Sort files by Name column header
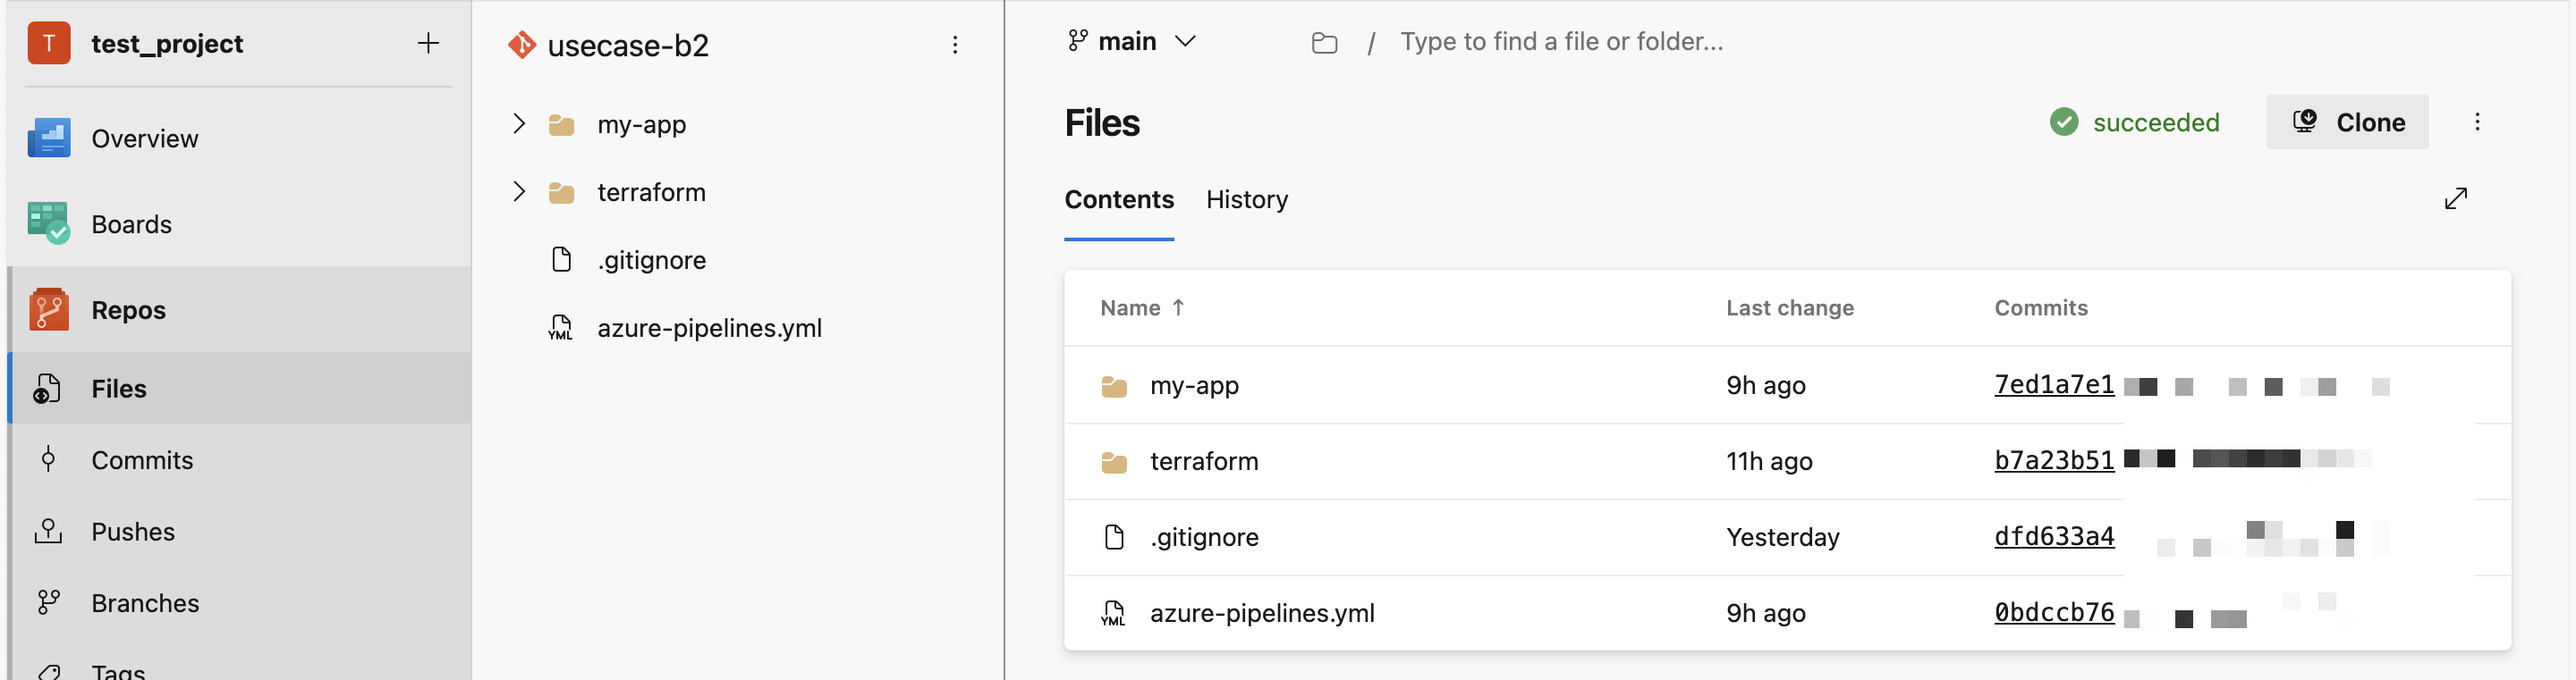 pos(1130,307)
